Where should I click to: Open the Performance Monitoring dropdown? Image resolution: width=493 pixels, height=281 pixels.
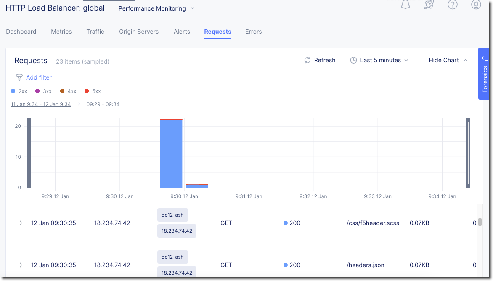(156, 8)
